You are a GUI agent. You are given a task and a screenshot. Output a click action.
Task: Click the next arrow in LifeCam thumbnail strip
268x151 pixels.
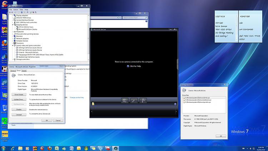click(x=176, y=112)
